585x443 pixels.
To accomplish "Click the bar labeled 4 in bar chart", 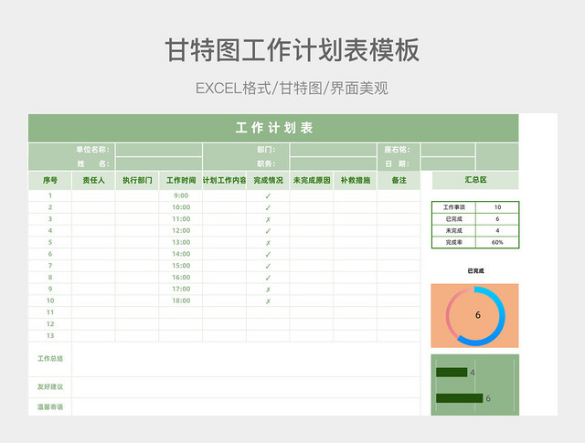I will pos(452,372).
